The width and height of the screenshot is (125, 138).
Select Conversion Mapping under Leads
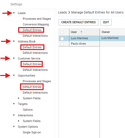click(36, 24)
